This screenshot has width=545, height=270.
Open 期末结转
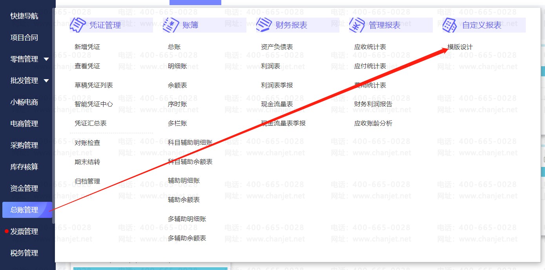tap(87, 162)
